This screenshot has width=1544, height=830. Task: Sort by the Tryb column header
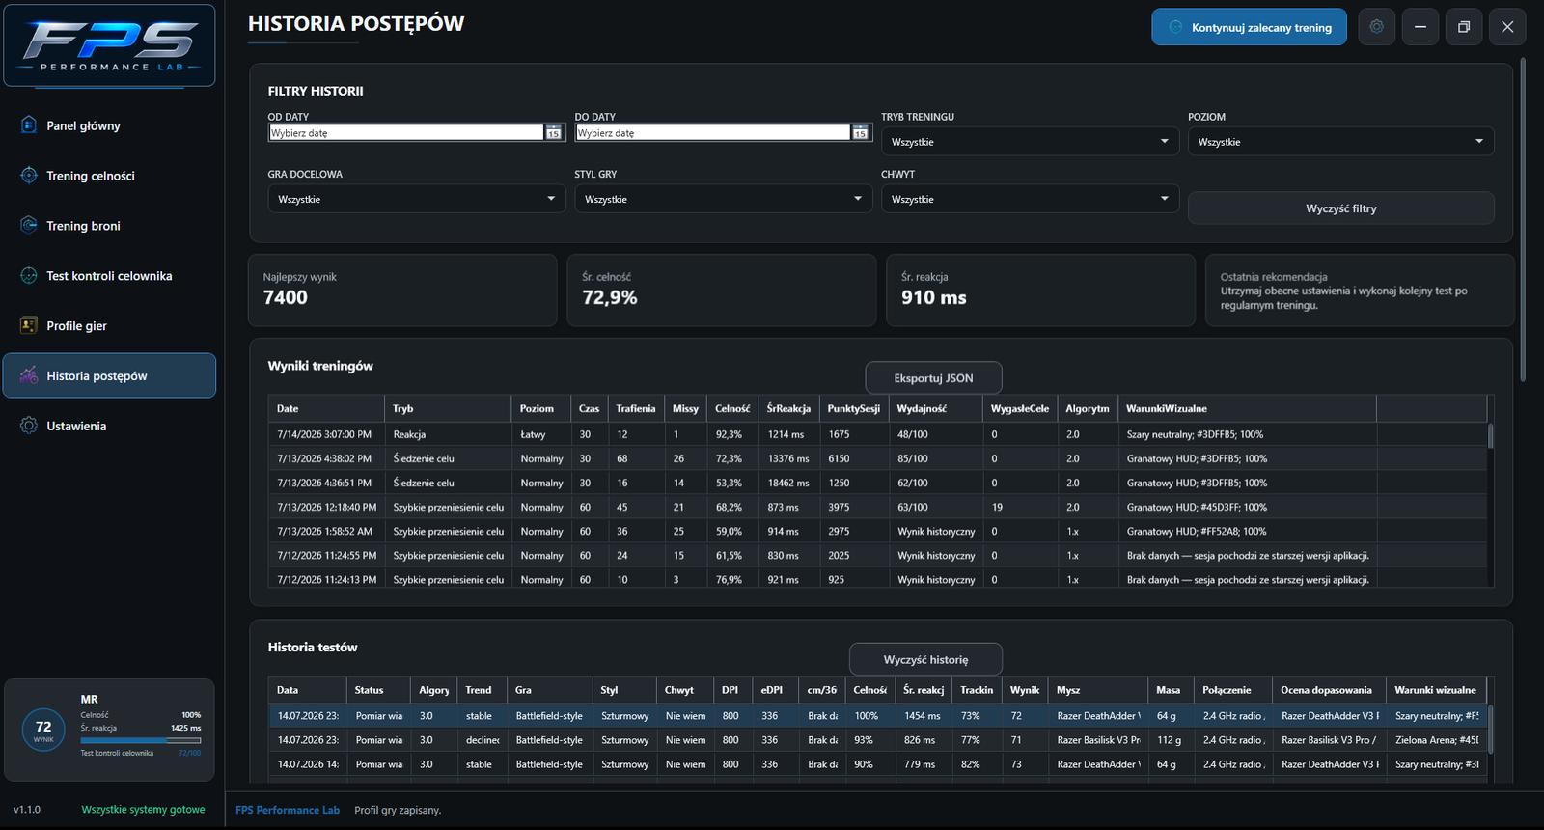click(x=448, y=408)
